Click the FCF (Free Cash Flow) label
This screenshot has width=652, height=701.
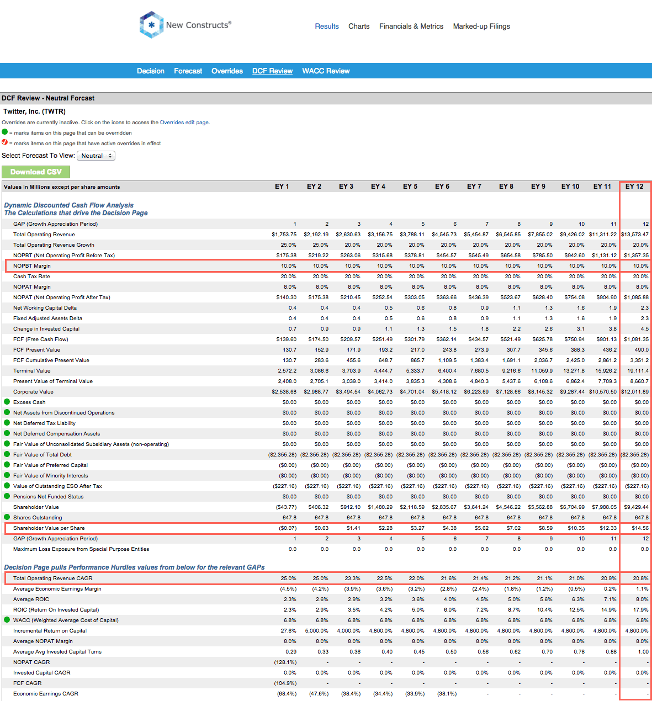41,339
